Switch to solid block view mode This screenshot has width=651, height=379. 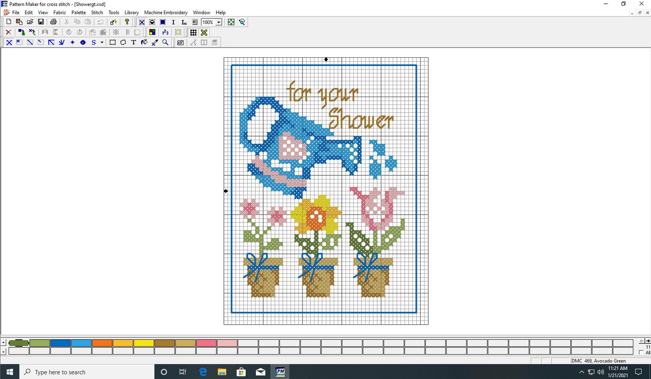(163, 22)
